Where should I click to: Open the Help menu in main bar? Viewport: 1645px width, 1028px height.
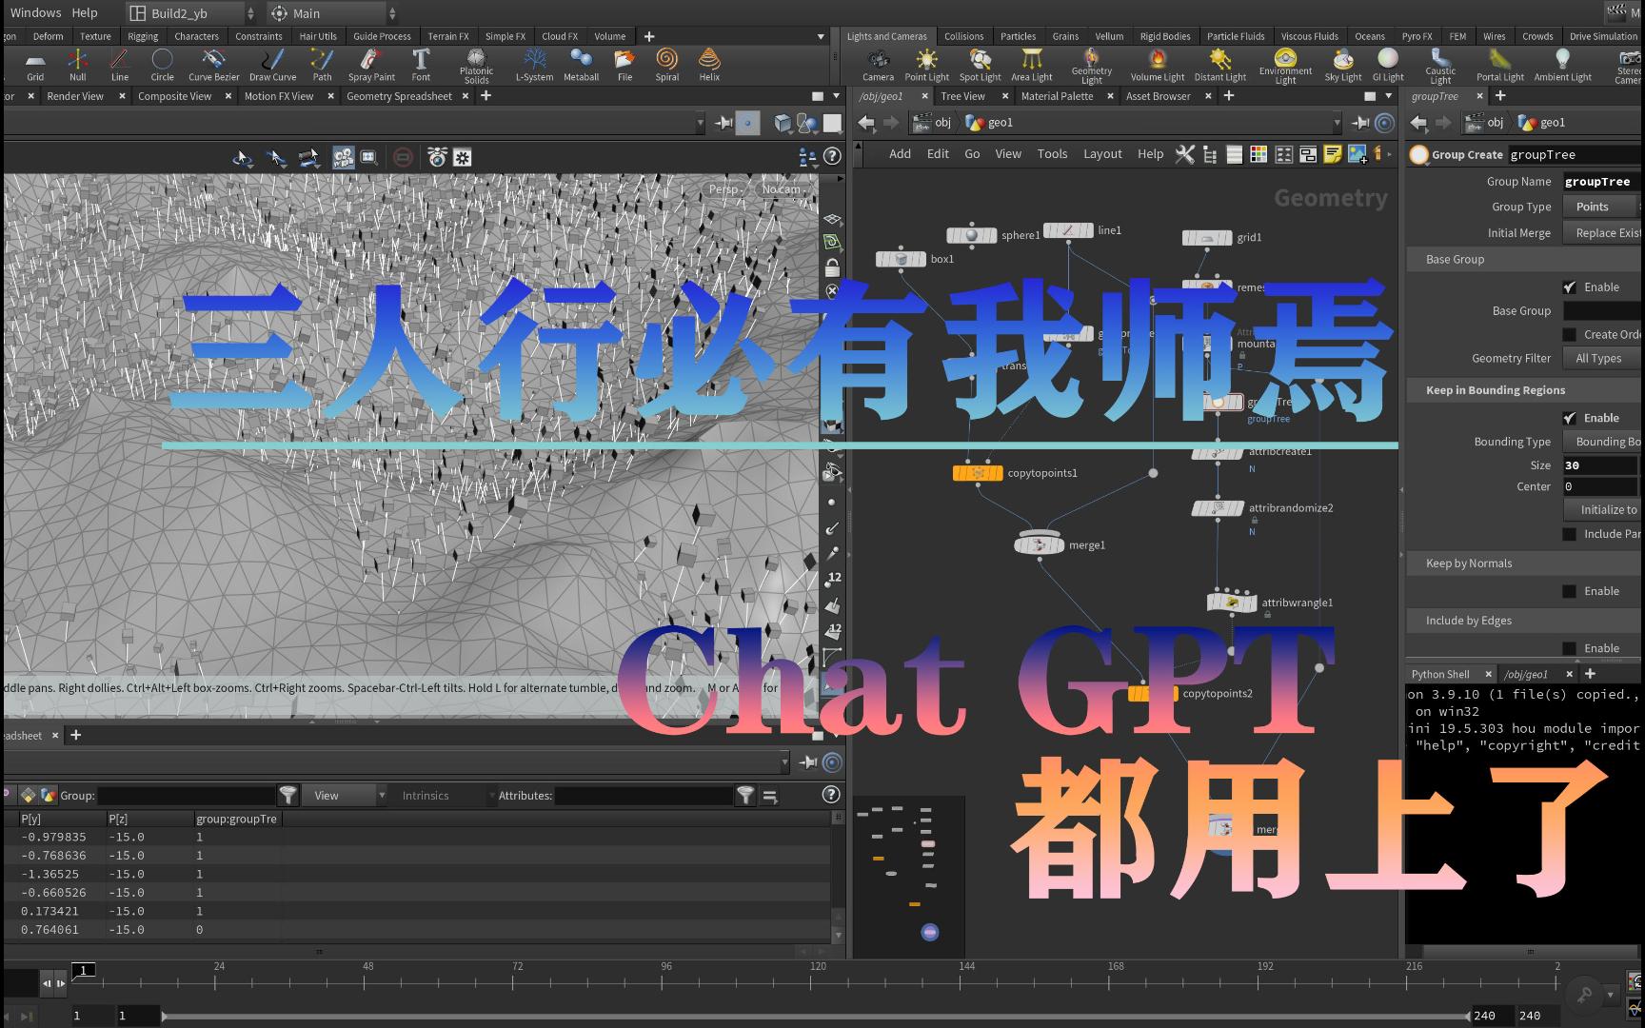pyautogui.click(x=85, y=12)
